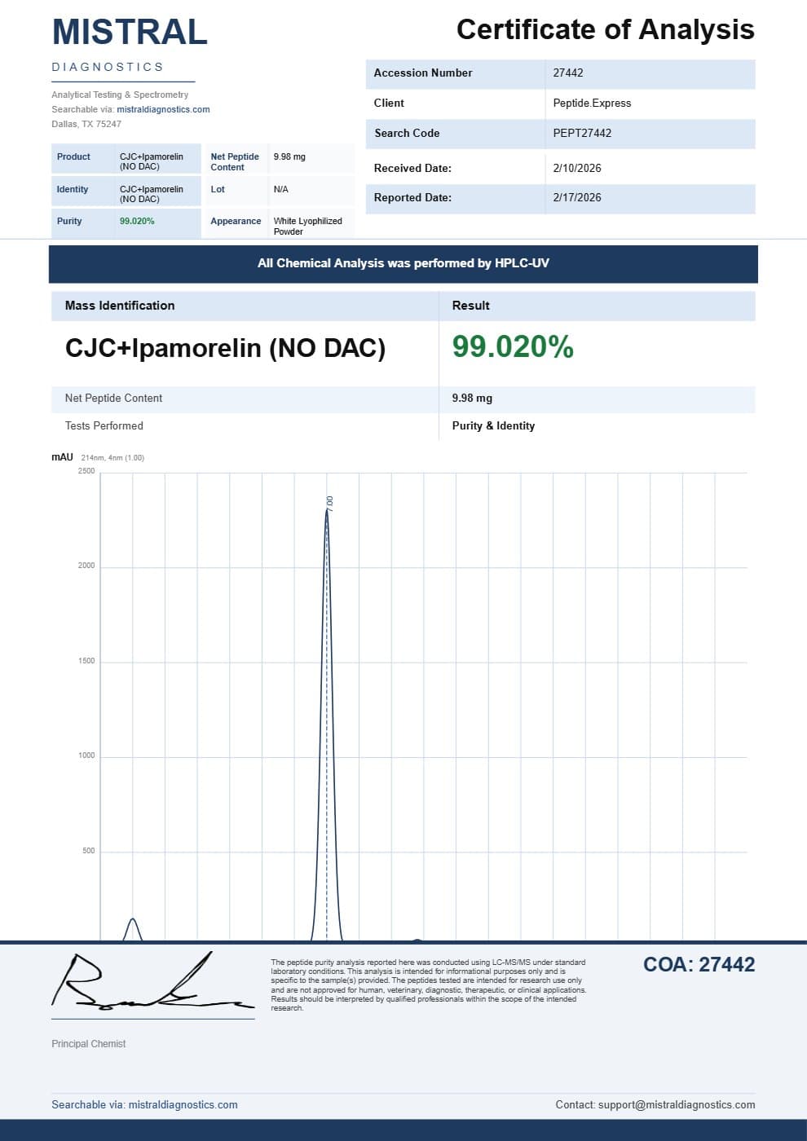This screenshot has height=1141, width=807.
Task: Select the large CJC+Ipamorelin (NO DAC) heading
Action: click(225, 348)
